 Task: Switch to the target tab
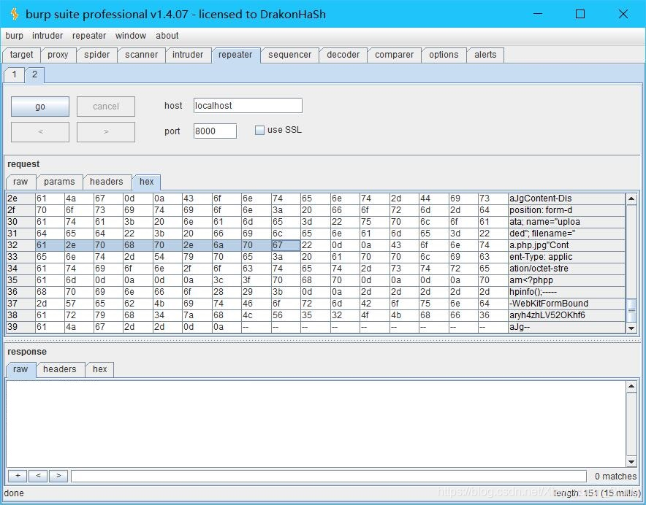point(21,55)
